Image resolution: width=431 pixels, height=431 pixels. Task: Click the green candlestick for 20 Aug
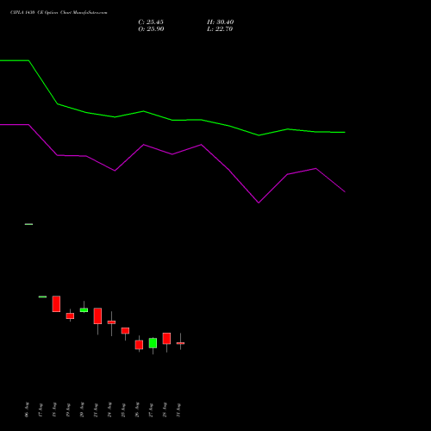[x=84, y=309]
